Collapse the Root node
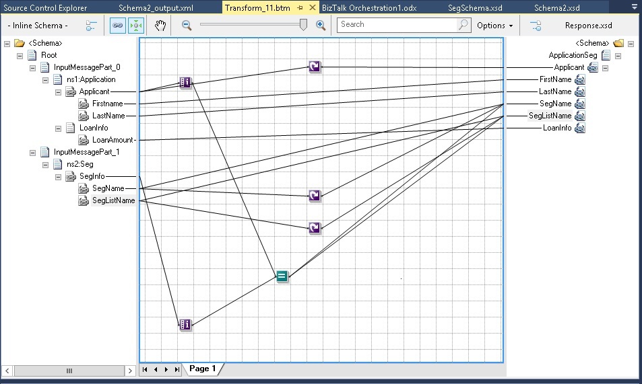 20,56
